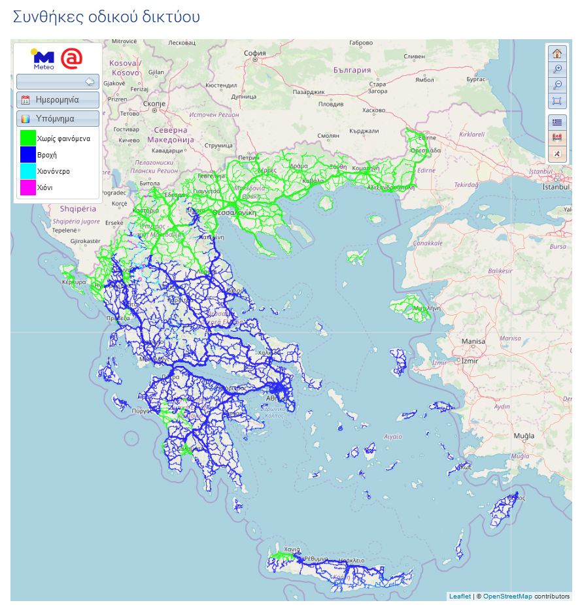
Task: Click the crossed tools settings icon
Action: click(x=557, y=154)
